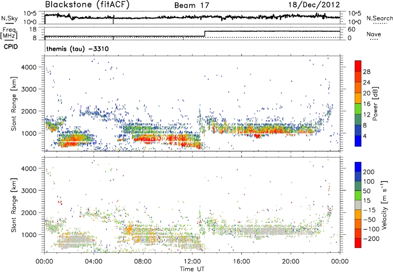393x272 pixels.
Task: Click the blue bottom of power colorbar
Action: [358, 141]
